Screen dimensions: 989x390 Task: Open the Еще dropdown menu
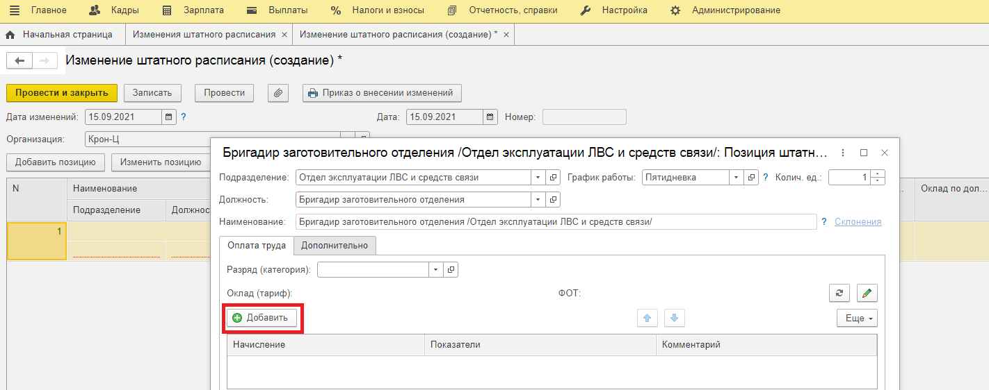click(856, 318)
